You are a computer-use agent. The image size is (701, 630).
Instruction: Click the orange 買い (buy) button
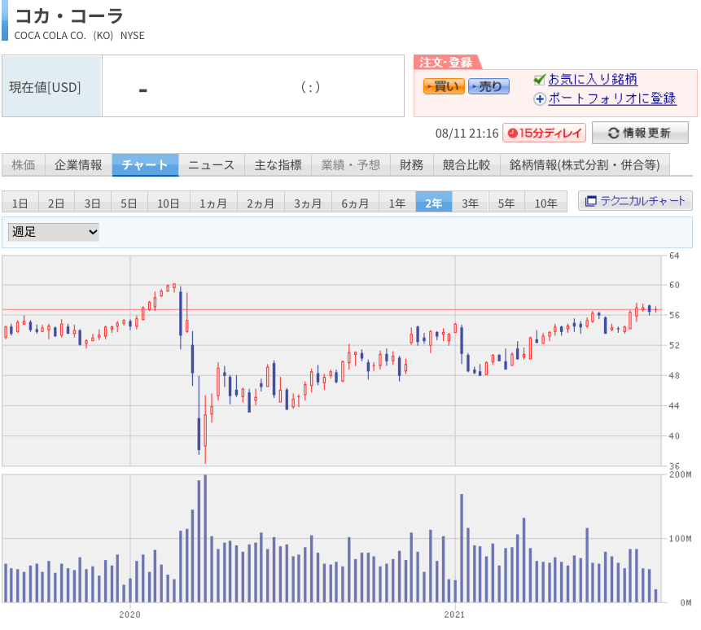pos(444,86)
